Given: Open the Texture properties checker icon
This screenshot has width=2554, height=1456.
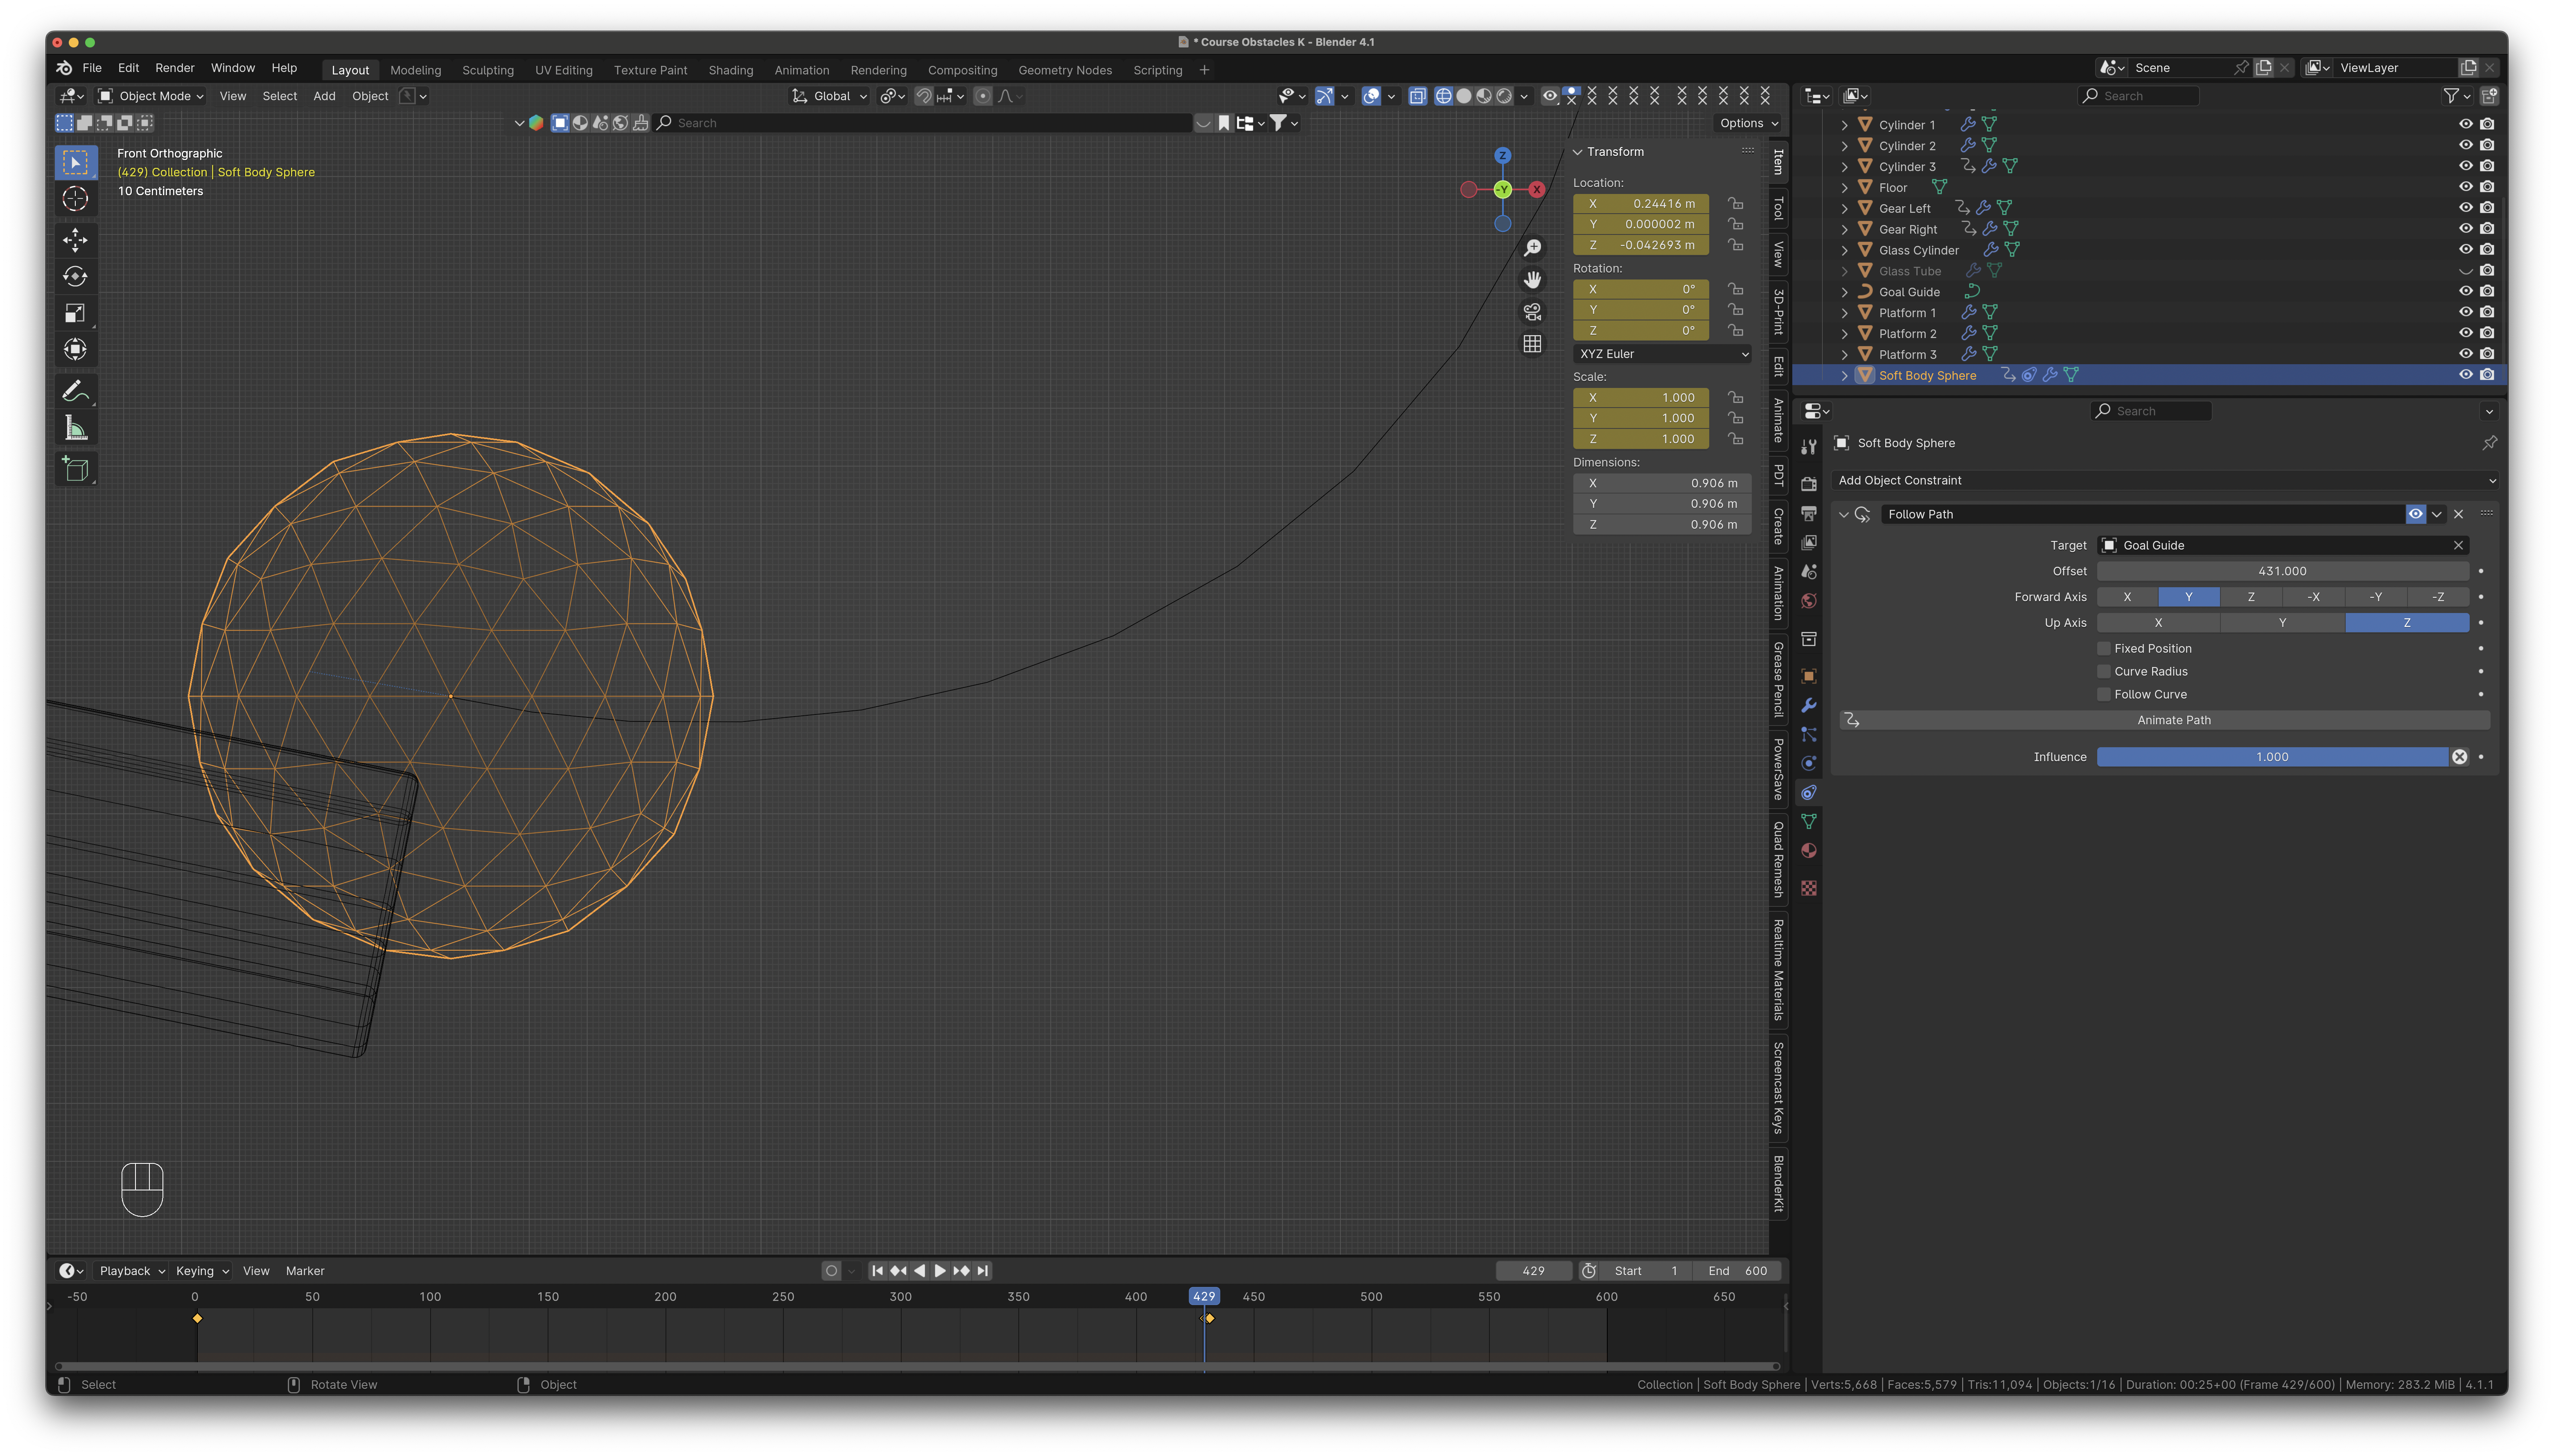Looking at the screenshot, I should (x=1809, y=888).
